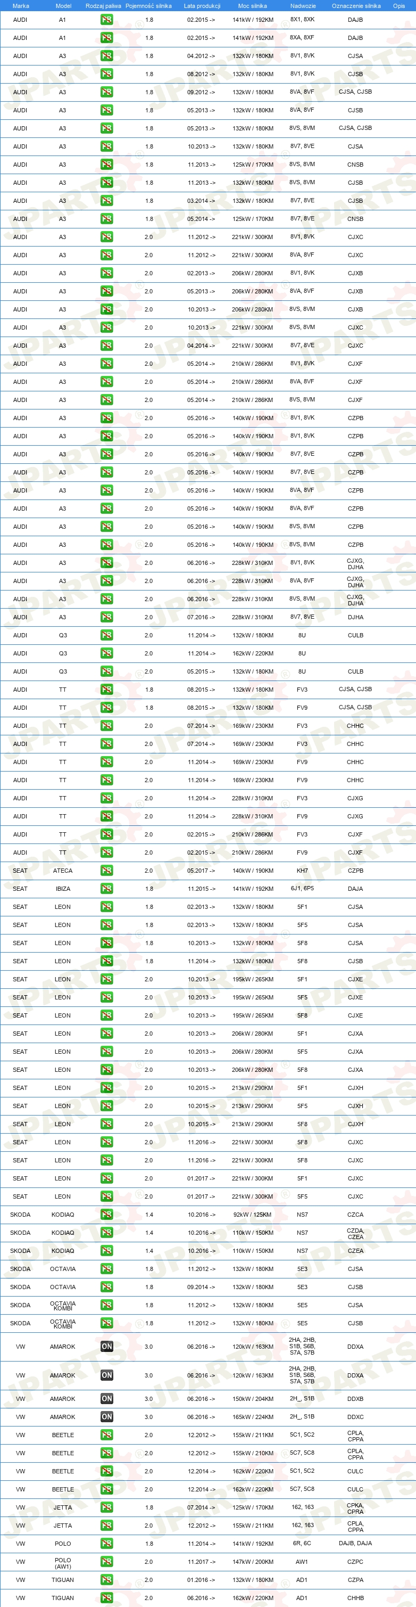Click fuel icon in OCTAVIA 5E3 CJSA row
Viewport: 416px width, 1607px height.
tap(106, 1268)
